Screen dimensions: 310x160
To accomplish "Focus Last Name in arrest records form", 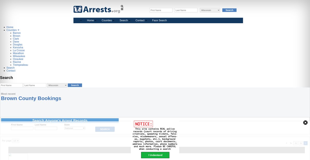I will click(46, 128).
